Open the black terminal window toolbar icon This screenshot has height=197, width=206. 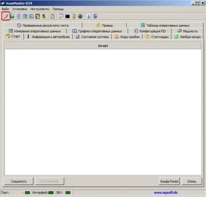[x=68, y=16]
